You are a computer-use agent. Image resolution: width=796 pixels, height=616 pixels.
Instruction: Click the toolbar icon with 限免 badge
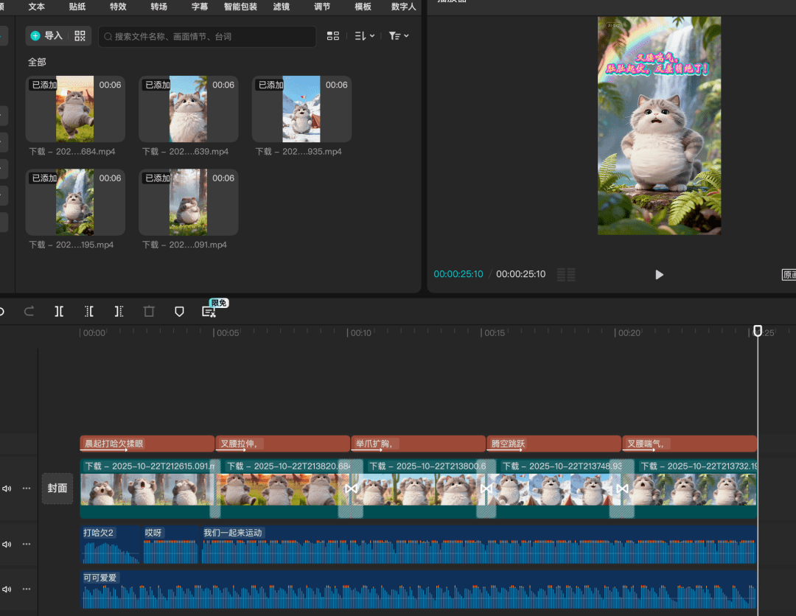tap(209, 312)
